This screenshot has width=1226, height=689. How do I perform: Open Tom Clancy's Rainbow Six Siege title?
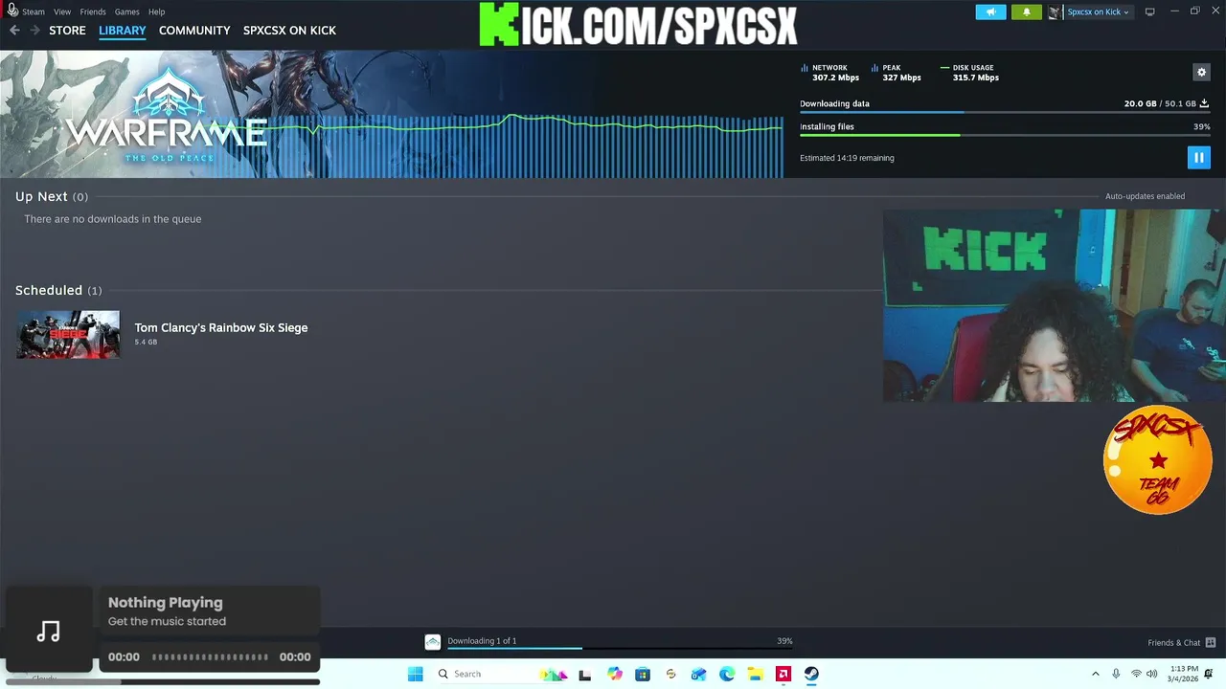coord(220,327)
